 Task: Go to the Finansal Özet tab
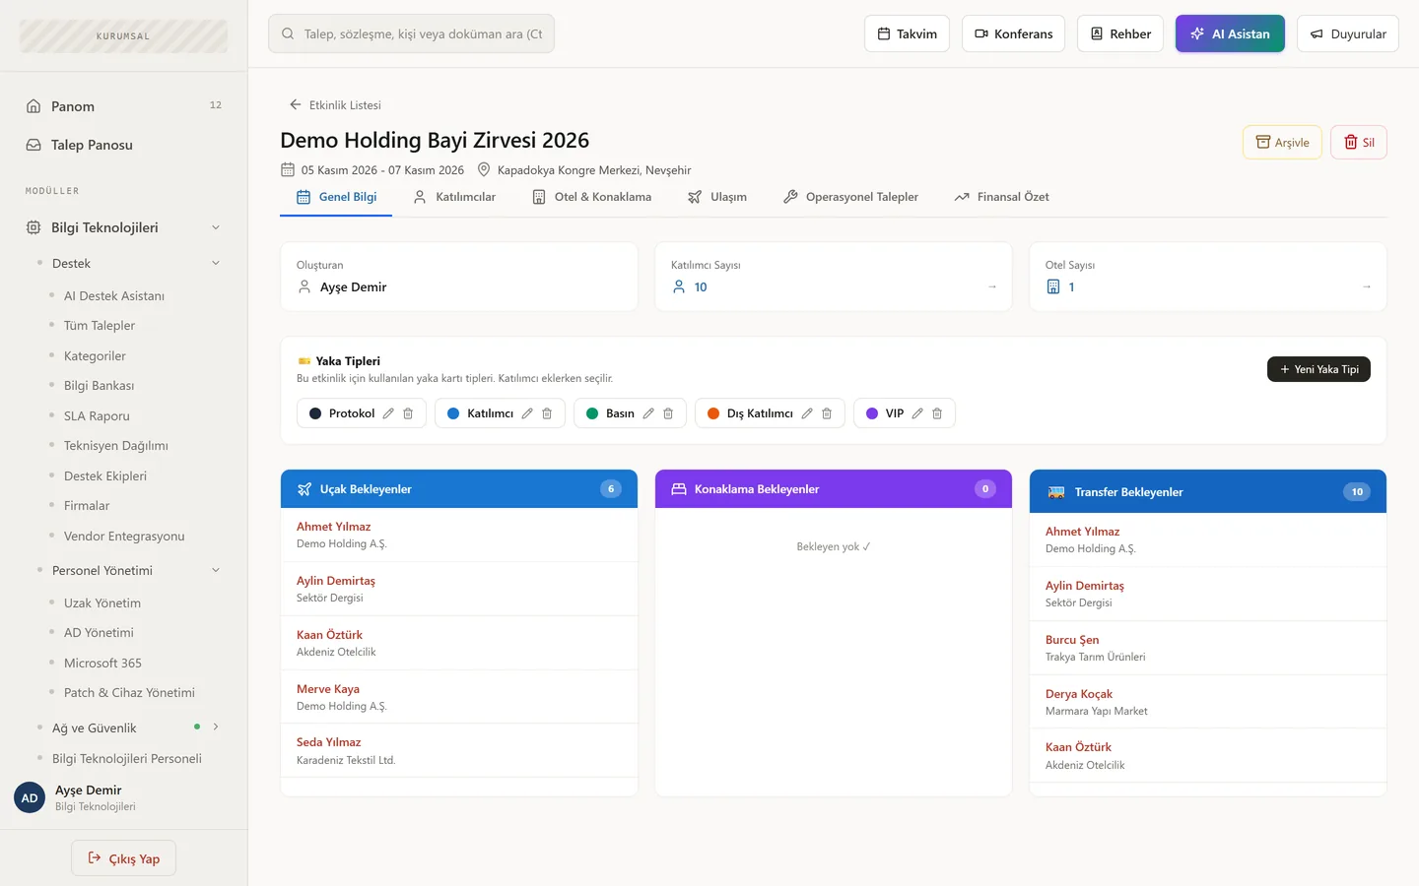point(1001,197)
